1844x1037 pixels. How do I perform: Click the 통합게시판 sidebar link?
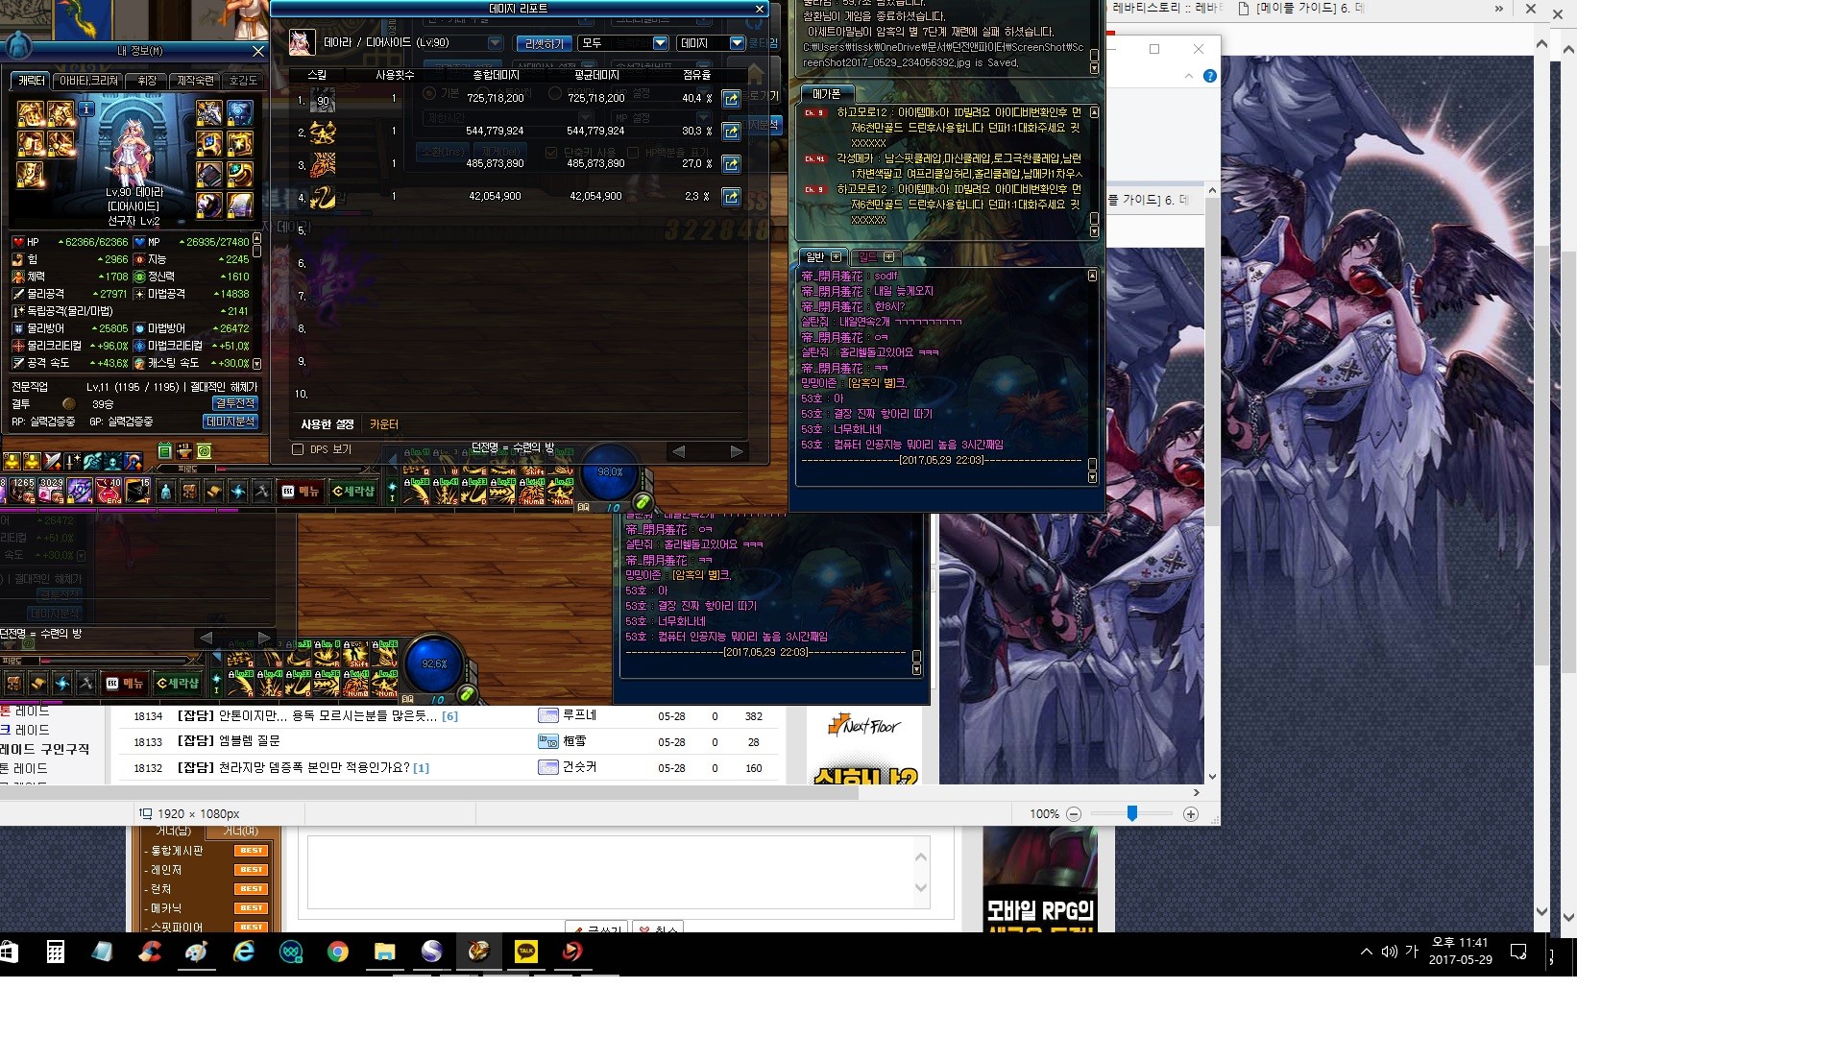click(177, 851)
